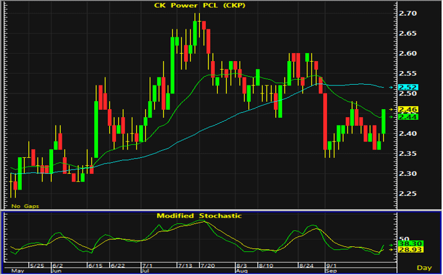Select the 8/10 date marker
This screenshot has width=443, height=275.
point(266,266)
